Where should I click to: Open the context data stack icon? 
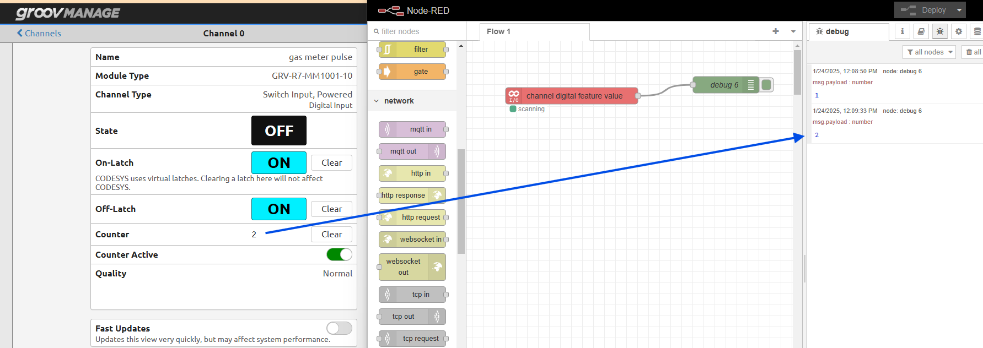(977, 31)
